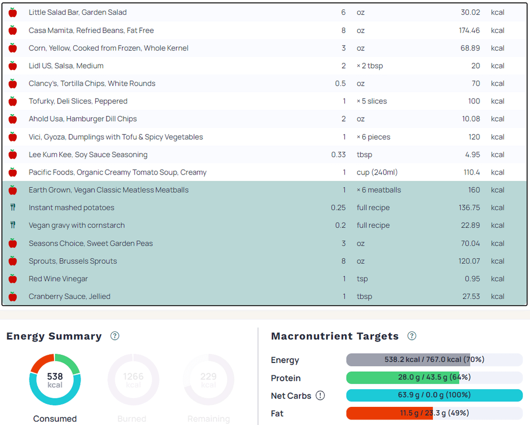The image size is (530, 425).
Task: Click the apple icon next to Red Wine Vinegar
Action: coord(13,278)
